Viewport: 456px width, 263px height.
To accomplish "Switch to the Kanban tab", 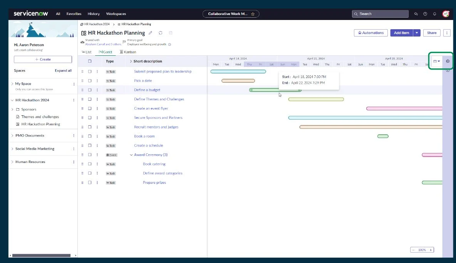I will tap(128, 52).
